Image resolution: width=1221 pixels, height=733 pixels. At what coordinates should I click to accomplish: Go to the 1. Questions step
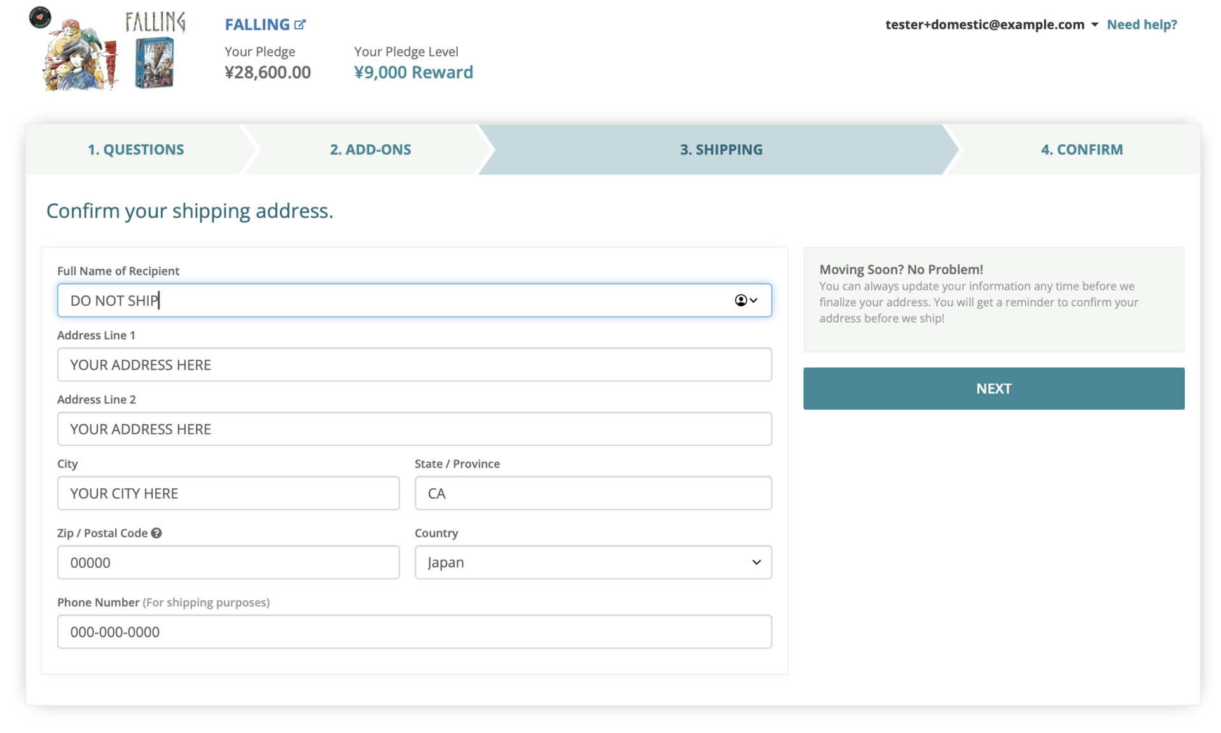(x=135, y=149)
